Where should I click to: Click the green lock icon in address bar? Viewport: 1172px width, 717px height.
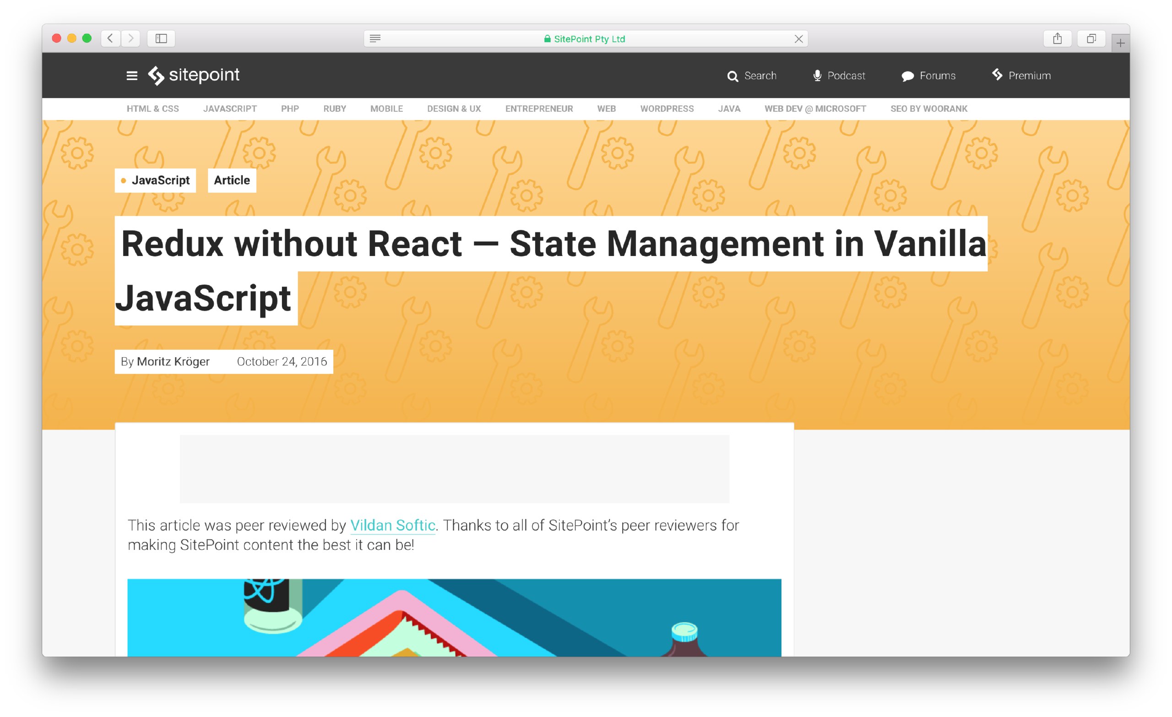(547, 39)
